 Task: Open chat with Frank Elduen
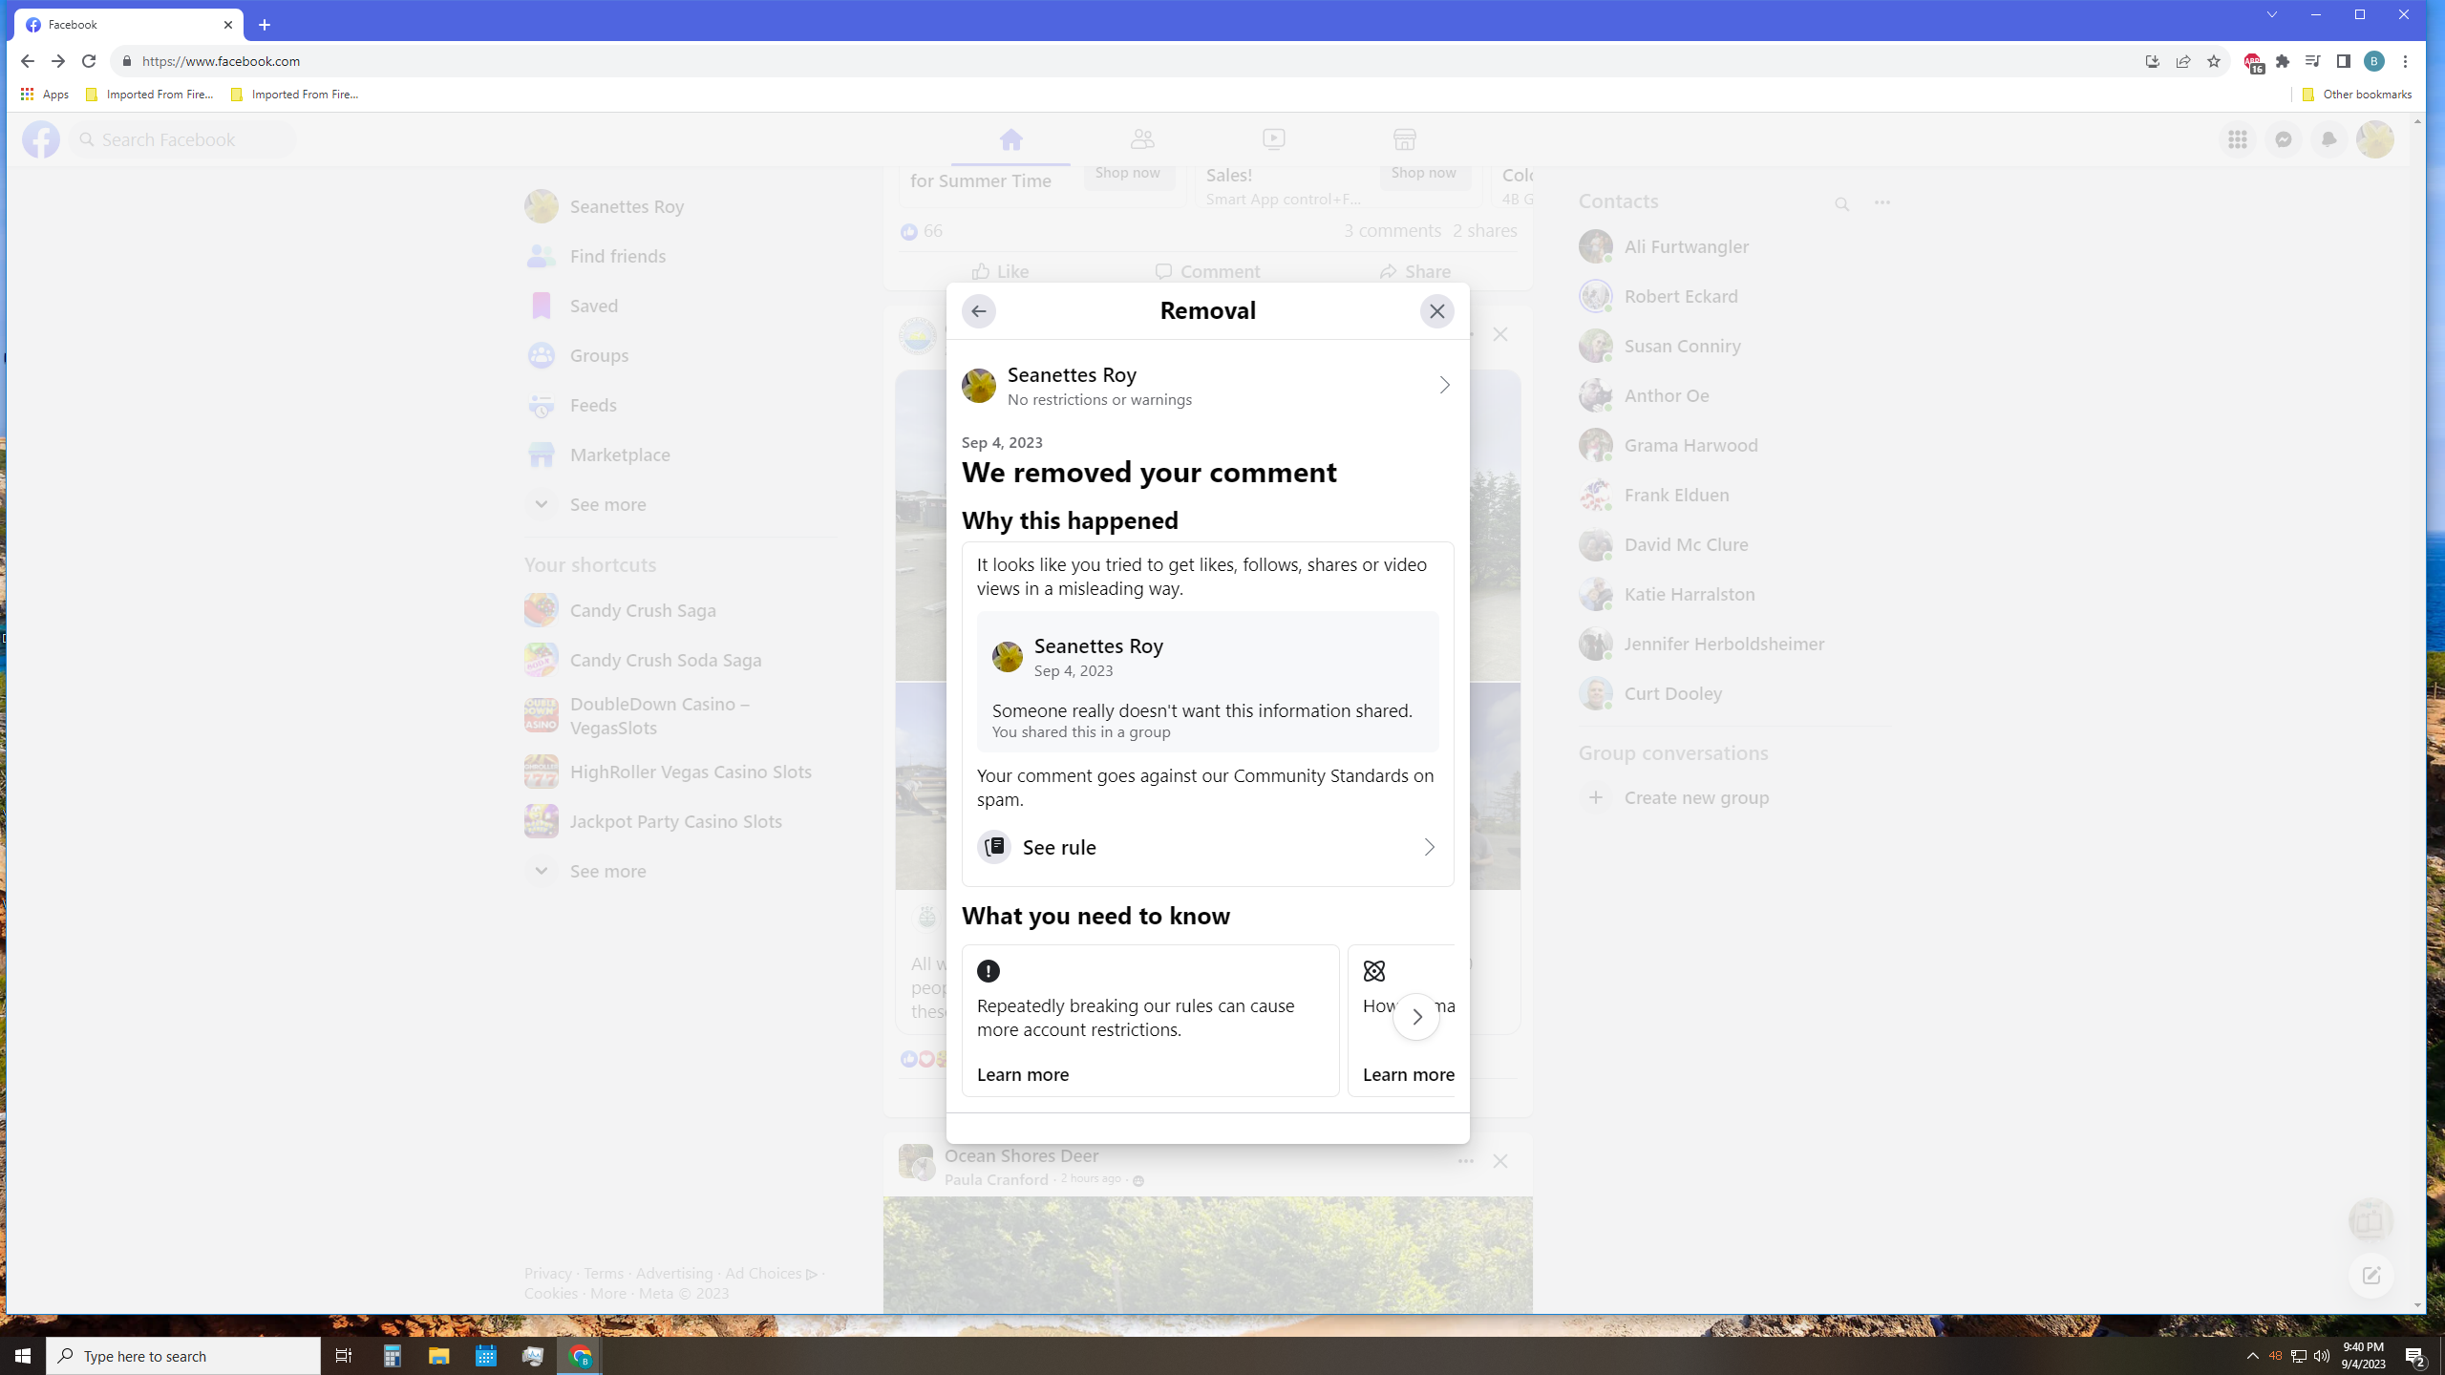point(1734,495)
